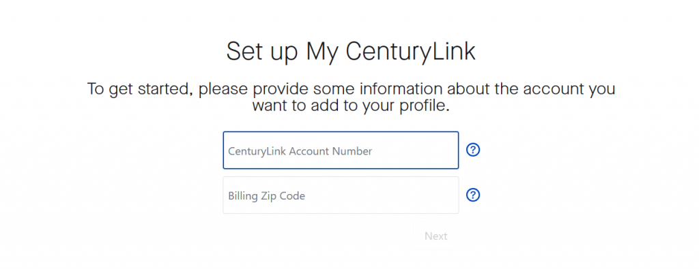The image size is (699, 269).
Task: Click the CenturyLink Account Number placeholder text
Action: (x=300, y=151)
